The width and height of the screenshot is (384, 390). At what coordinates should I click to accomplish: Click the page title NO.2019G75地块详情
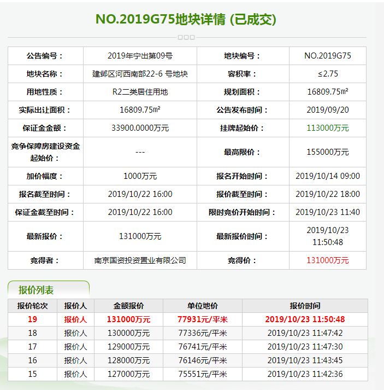(x=160, y=19)
